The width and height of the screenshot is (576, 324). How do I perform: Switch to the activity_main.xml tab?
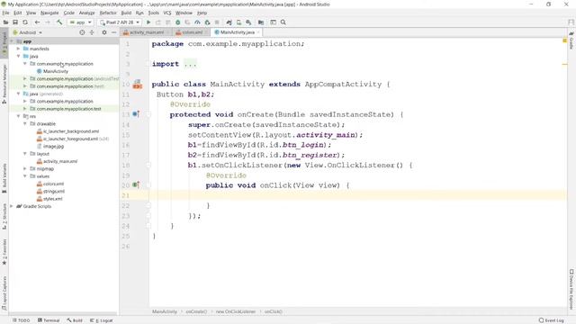[x=146, y=32]
